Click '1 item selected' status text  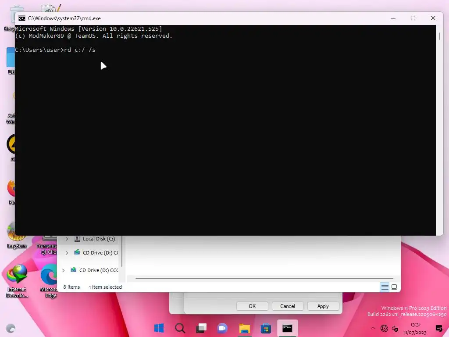(105, 287)
